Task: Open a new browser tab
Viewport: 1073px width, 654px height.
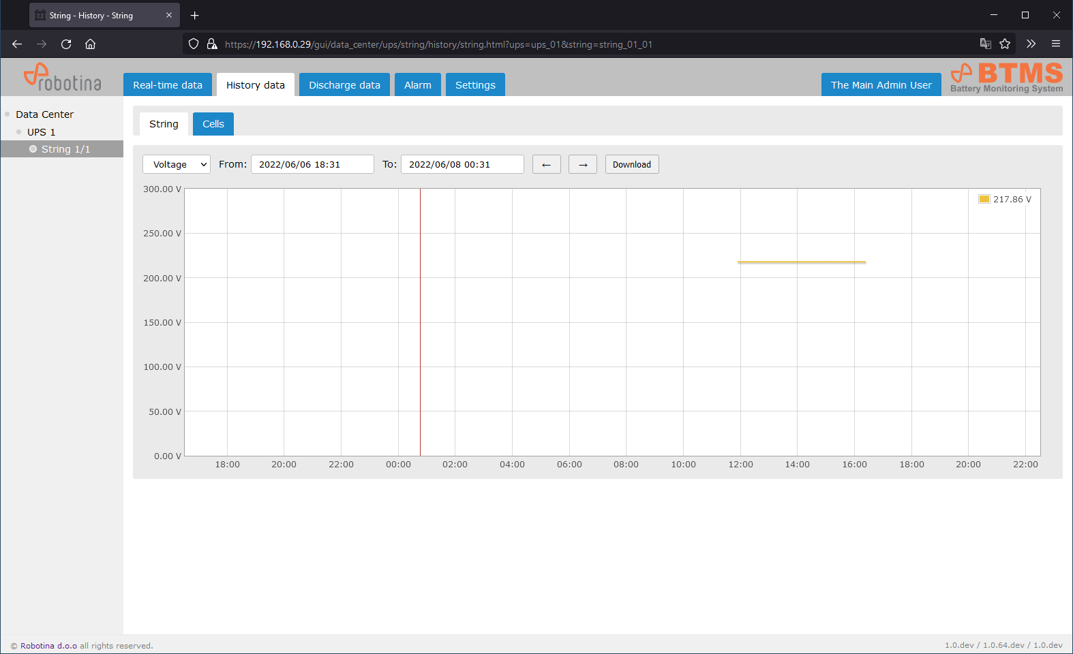Action: (195, 15)
